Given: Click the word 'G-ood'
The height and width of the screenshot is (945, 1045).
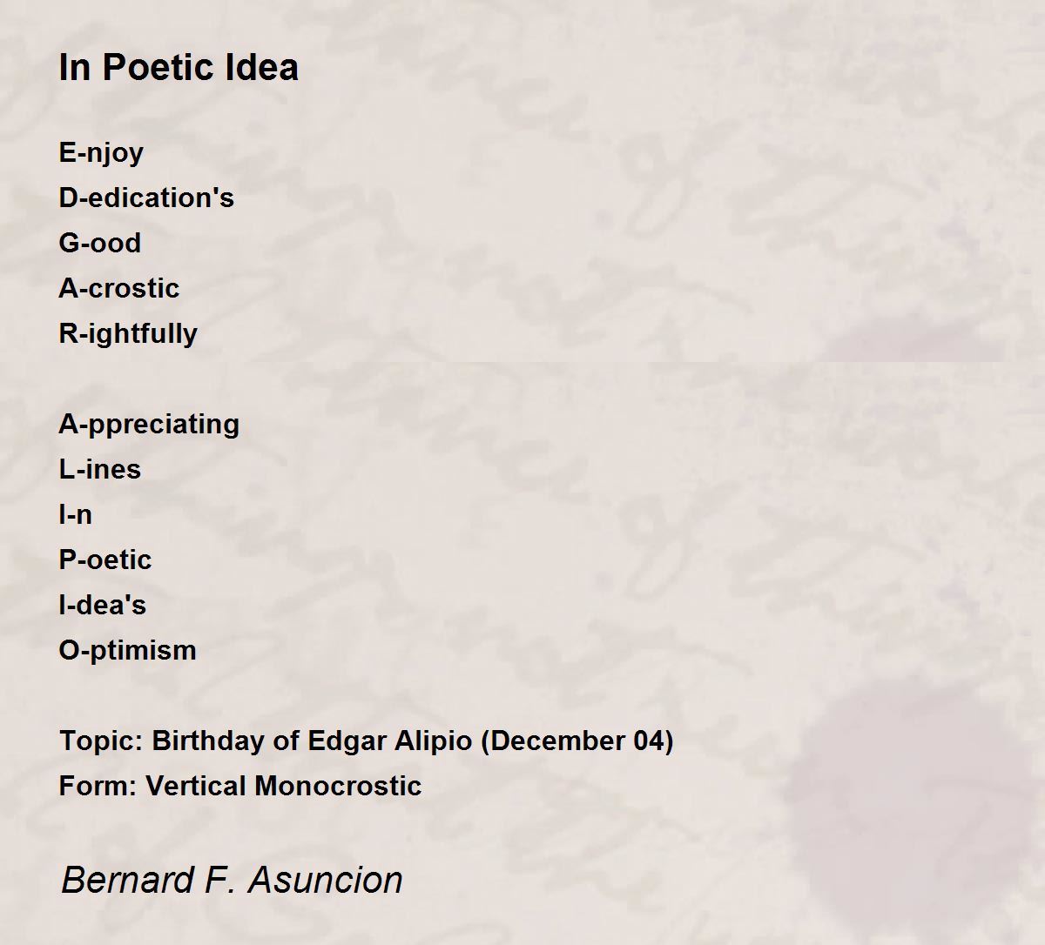Looking at the screenshot, I should [100, 243].
